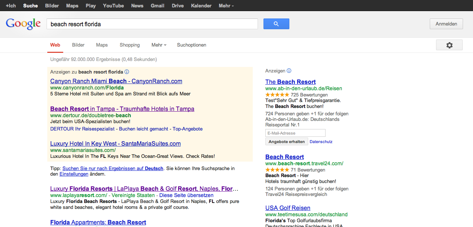
Task: Open Canyon Ranch Miami Beach ad link
Action: (x=116, y=81)
